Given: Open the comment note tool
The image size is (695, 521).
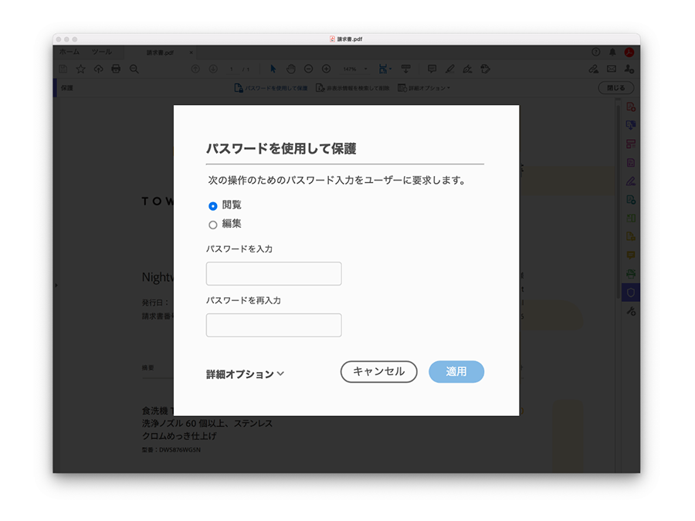Looking at the screenshot, I should (x=432, y=69).
